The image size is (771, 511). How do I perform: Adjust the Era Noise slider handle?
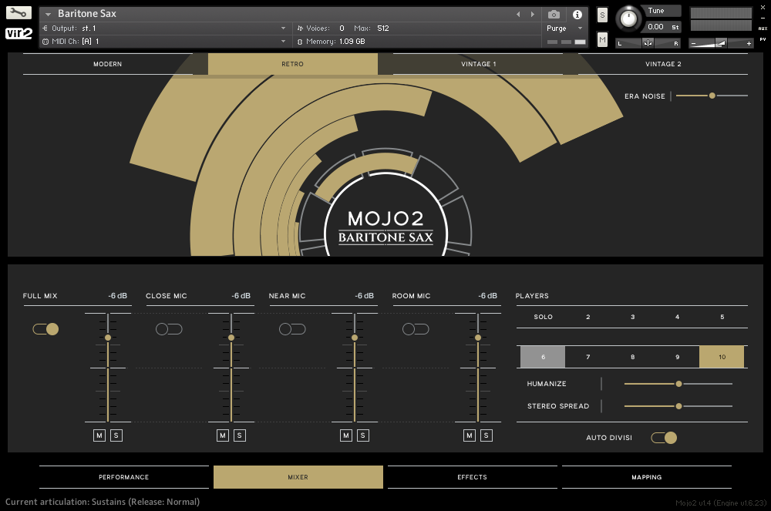coord(713,96)
